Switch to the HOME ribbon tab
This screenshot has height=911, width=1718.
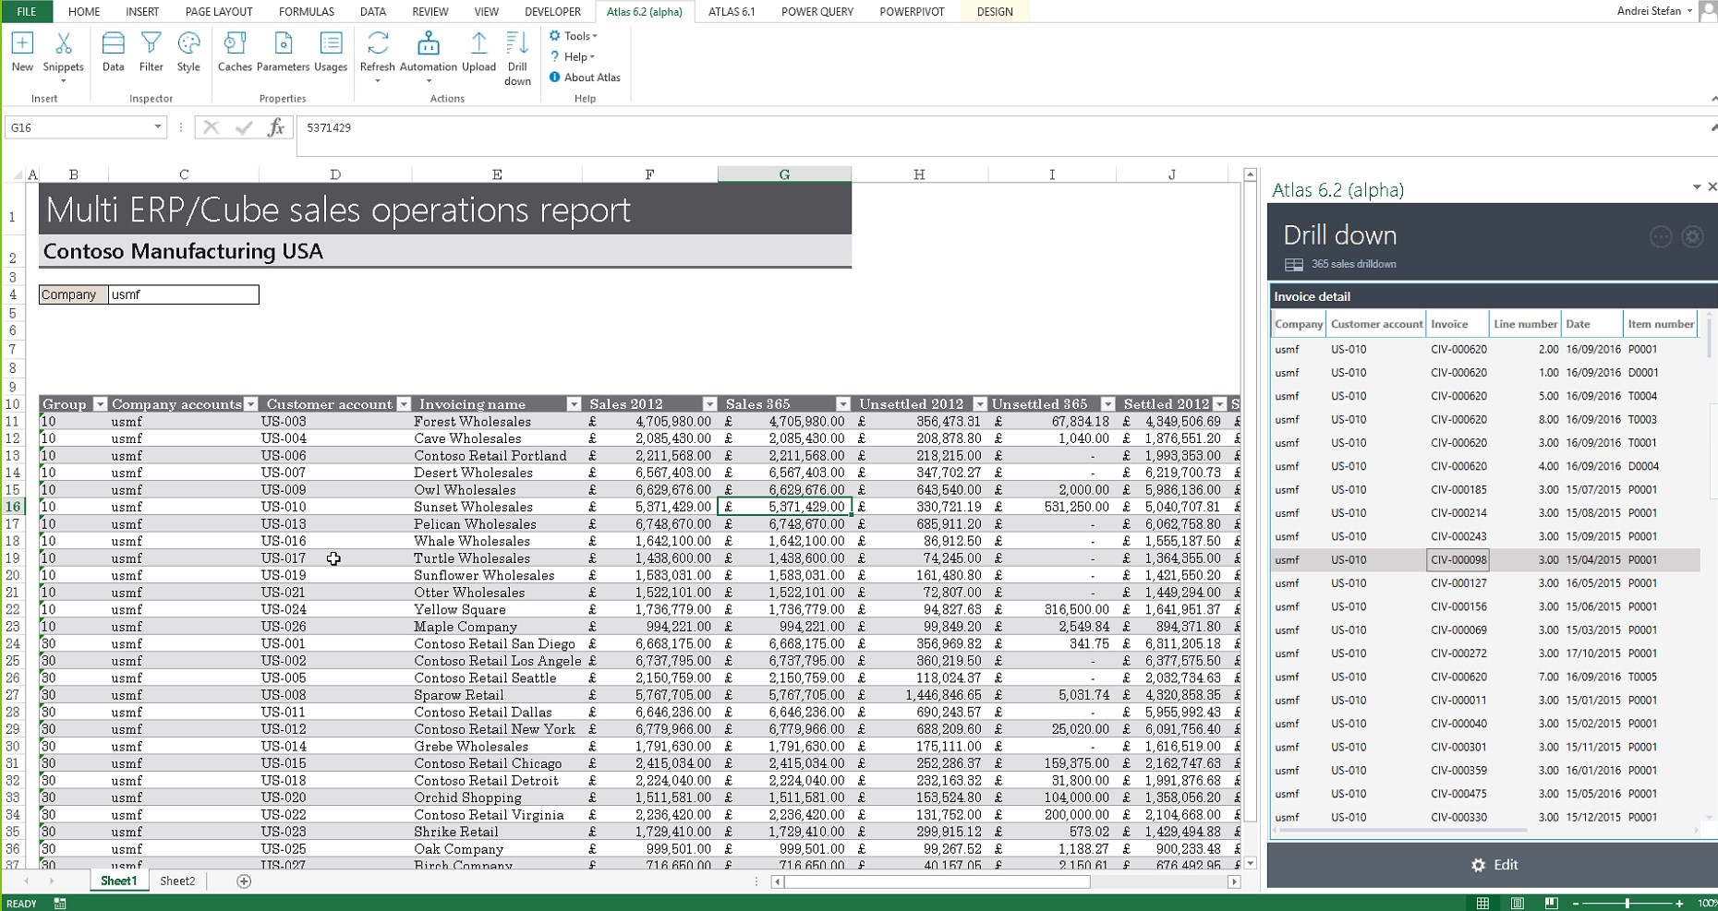click(84, 11)
